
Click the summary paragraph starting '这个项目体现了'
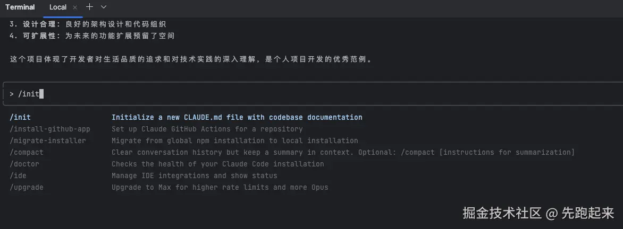click(x=191, y=59)
